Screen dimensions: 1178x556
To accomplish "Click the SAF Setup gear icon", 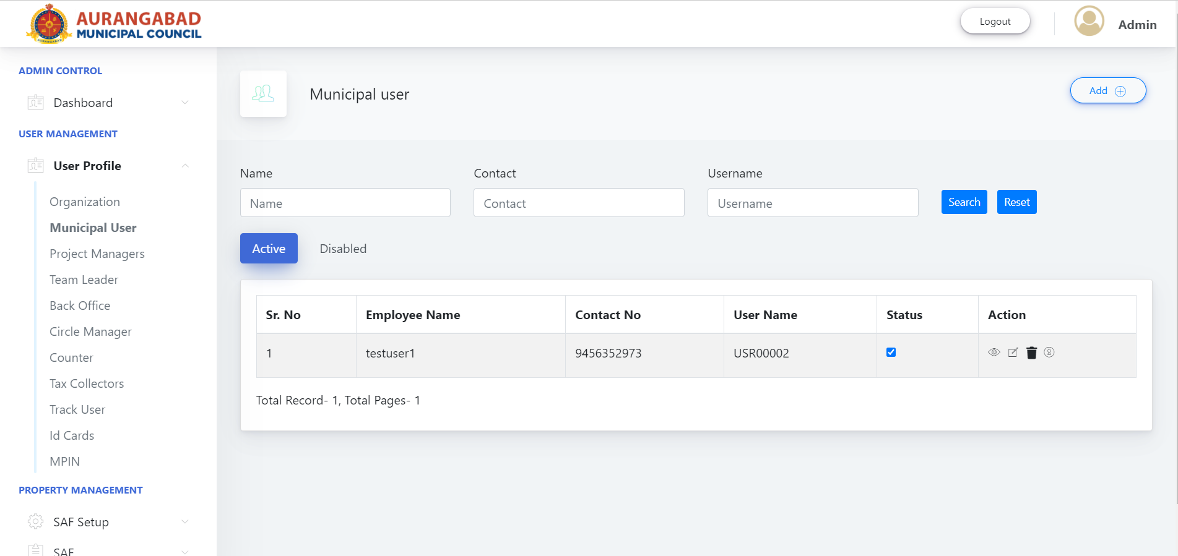I will click(x=35, y=522).
